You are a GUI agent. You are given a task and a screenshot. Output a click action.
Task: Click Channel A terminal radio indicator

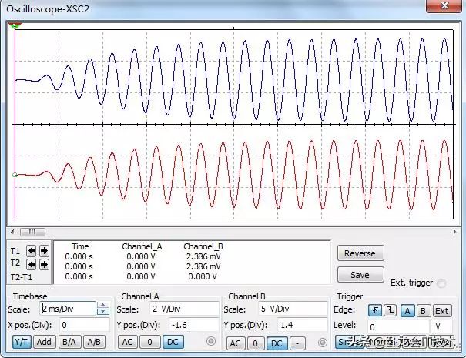[x=211, y=341]
